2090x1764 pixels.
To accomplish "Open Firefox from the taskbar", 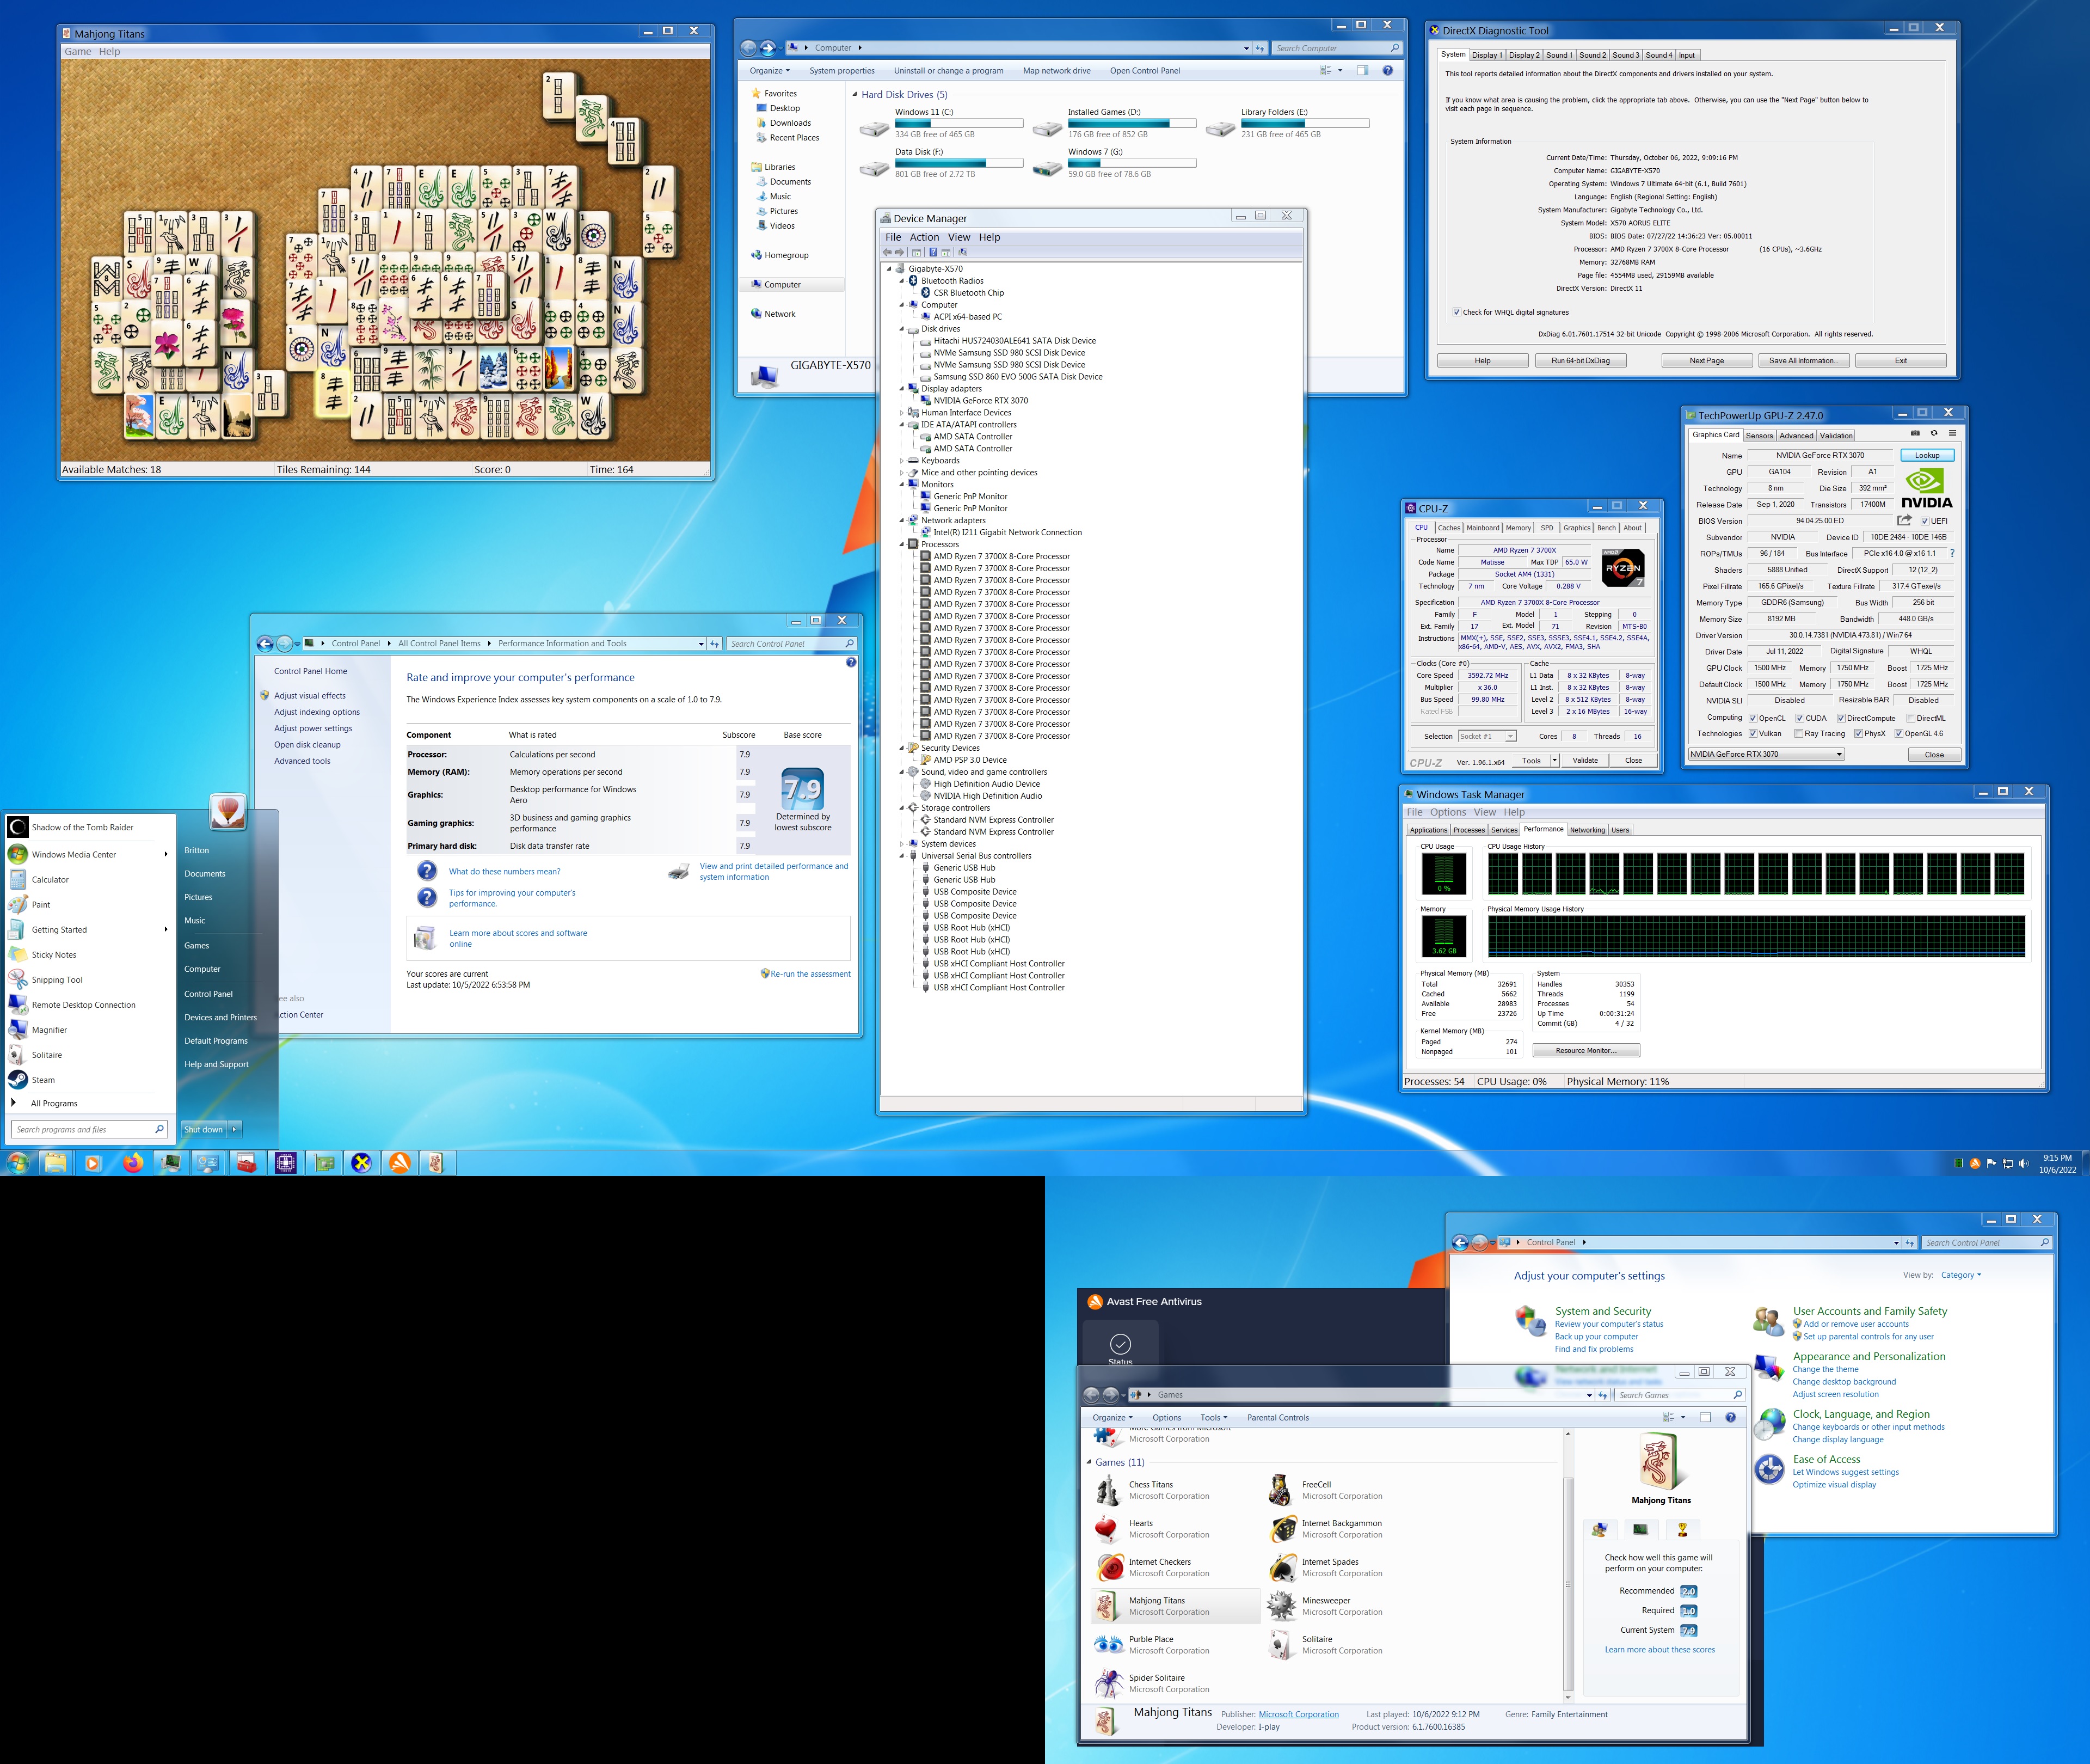I will click(132, 1163).
